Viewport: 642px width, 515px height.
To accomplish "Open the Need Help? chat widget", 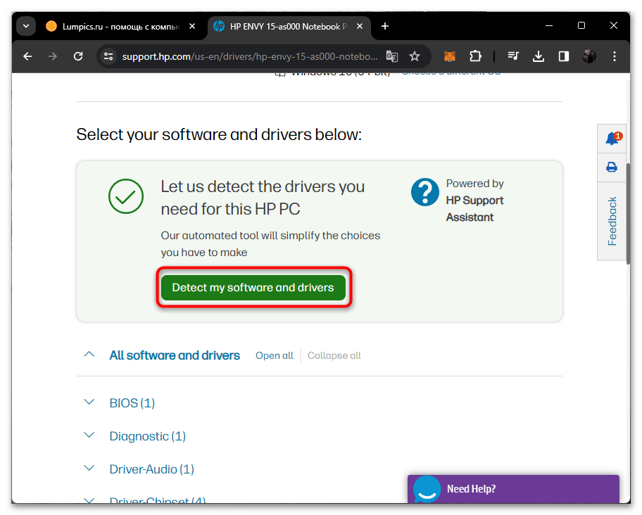I will pos(513,489).
